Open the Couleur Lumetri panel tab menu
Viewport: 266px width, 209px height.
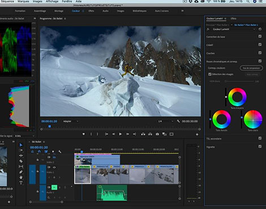pyautogui.click(x=225, y=19)
